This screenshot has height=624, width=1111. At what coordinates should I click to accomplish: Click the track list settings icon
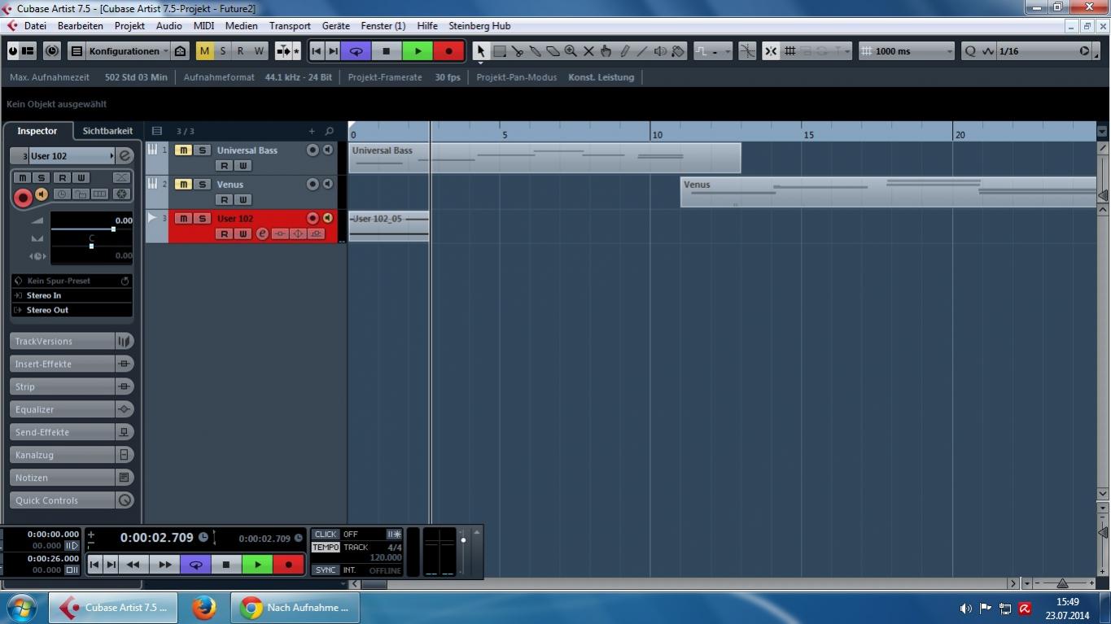[157, 131]
